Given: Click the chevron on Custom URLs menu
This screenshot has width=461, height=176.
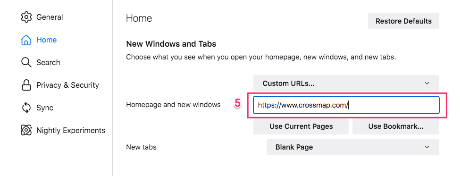Looking at the screenshot, I should pos(427,84).
